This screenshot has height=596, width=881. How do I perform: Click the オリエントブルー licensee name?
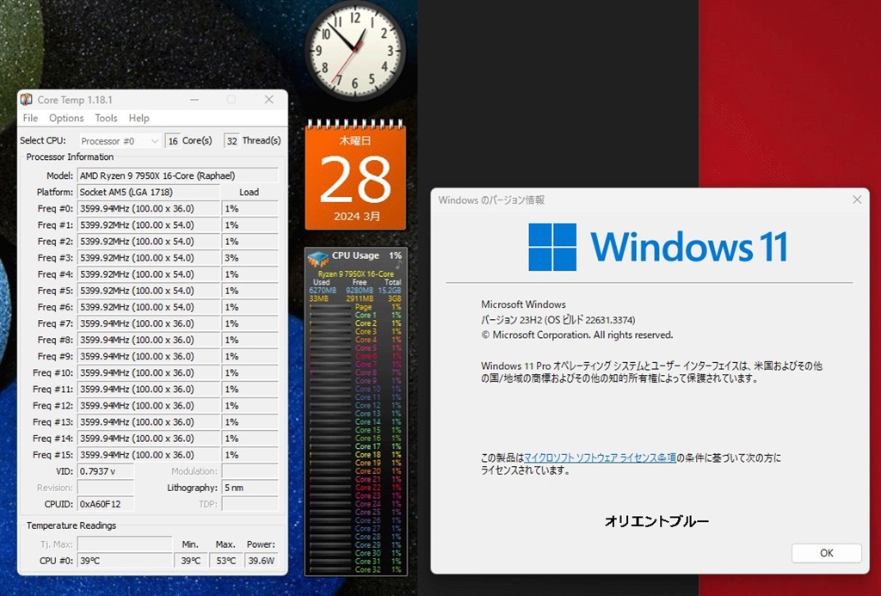656,521
